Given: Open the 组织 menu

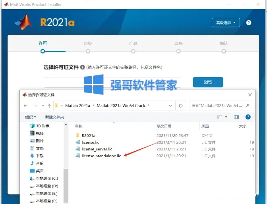Looking at the screenshot, I should (31, 117).
